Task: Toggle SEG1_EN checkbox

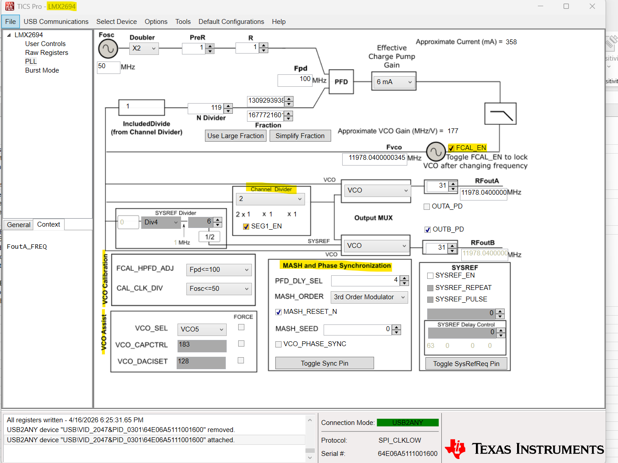Action: [246, 227]
